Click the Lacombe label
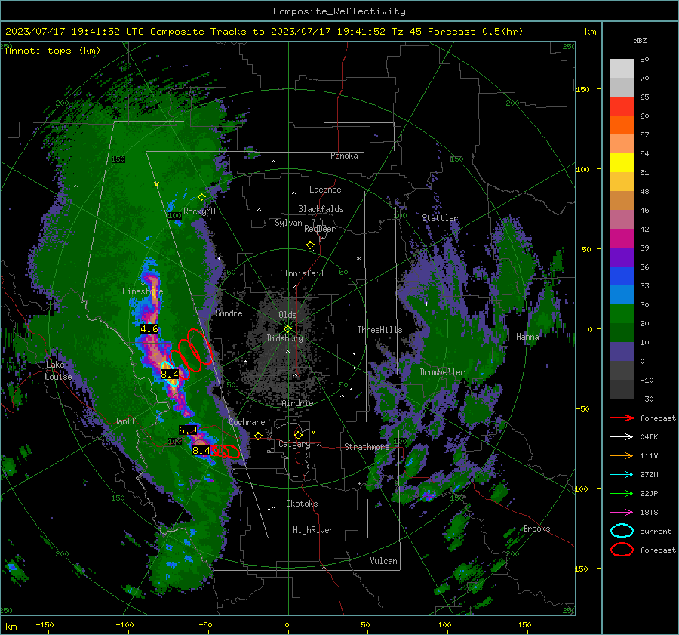The height and width of the screenshot is (635, 679). click(x=325, y=190)
